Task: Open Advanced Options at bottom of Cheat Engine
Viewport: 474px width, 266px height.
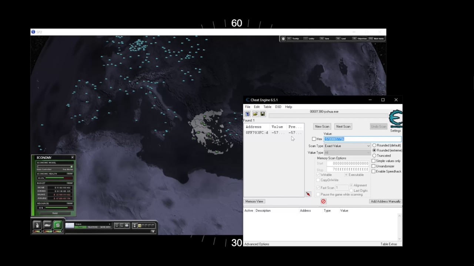Action: coord(257,244)
